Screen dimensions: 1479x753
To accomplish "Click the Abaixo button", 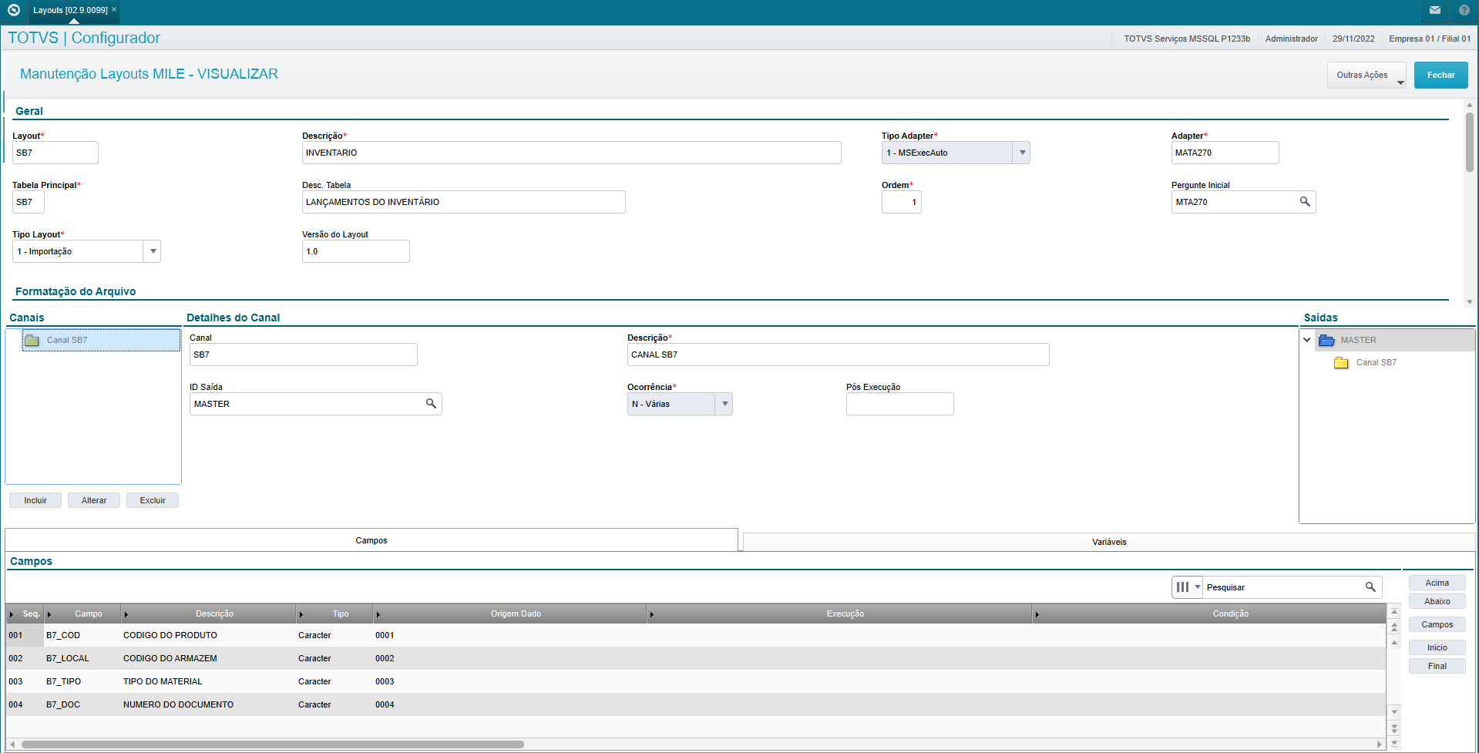I will tap(1437, 601).
